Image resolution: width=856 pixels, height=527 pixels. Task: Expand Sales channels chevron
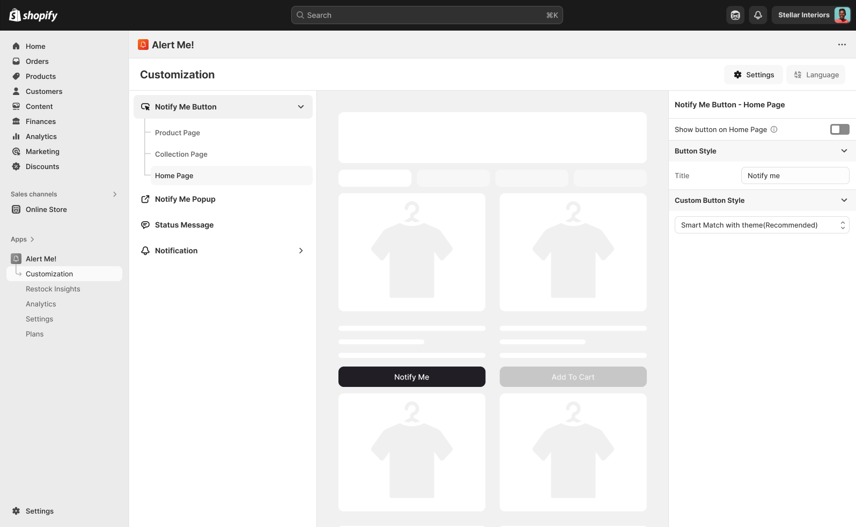115,194
